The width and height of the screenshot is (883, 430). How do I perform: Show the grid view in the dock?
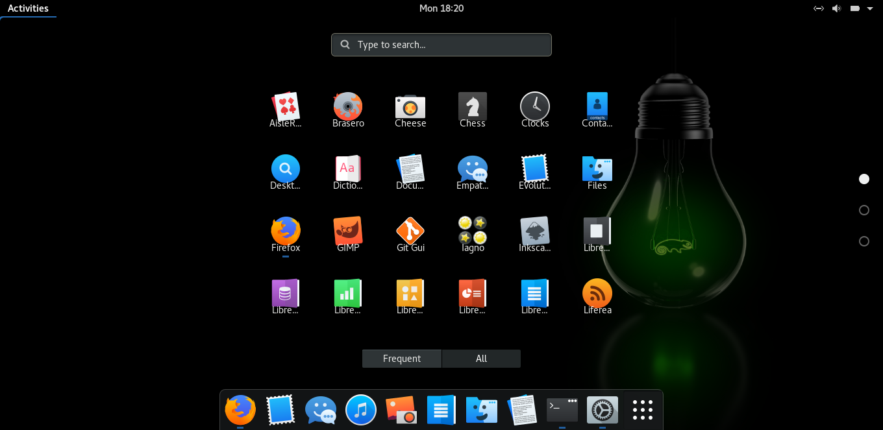[642, 410]
